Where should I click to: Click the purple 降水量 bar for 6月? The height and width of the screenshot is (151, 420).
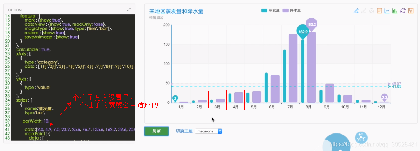pyautogui.click(x=275, y=89)
